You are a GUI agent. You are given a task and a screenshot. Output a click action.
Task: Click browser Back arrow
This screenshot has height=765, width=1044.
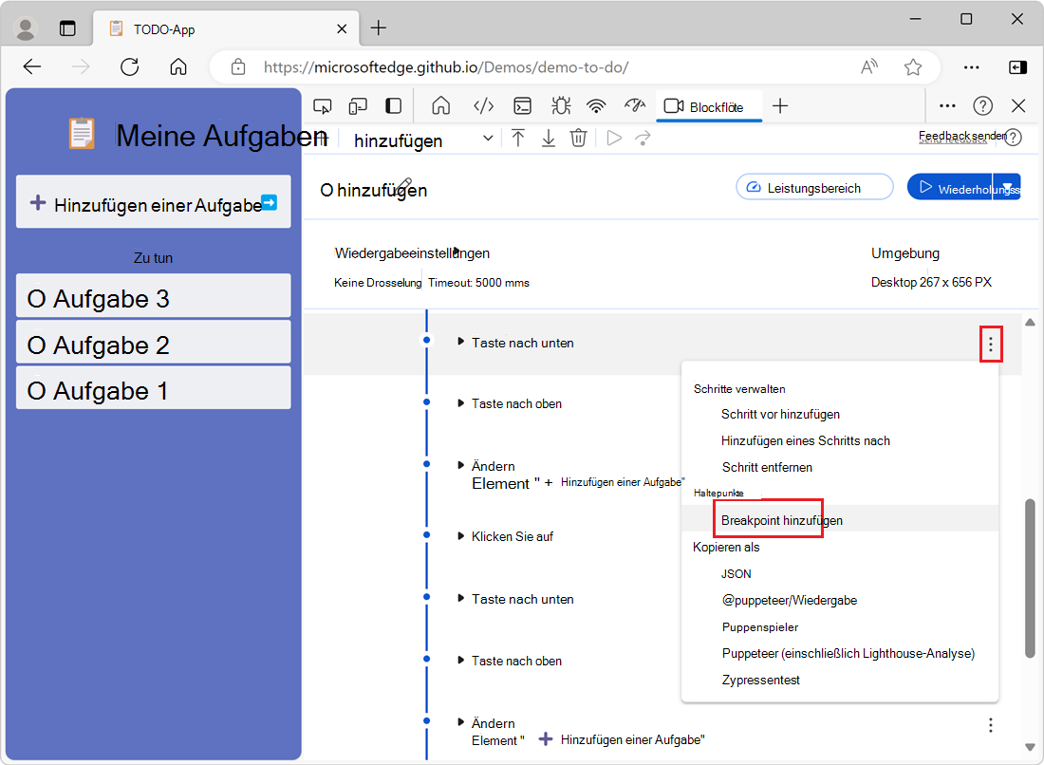(x=32, y=66)
